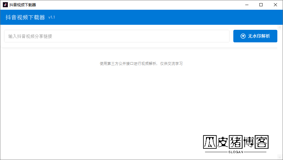Click the scrollbar up arrow
Image resolution: width=283 pixels, height=160 pixels.
[x=280, y=28]
